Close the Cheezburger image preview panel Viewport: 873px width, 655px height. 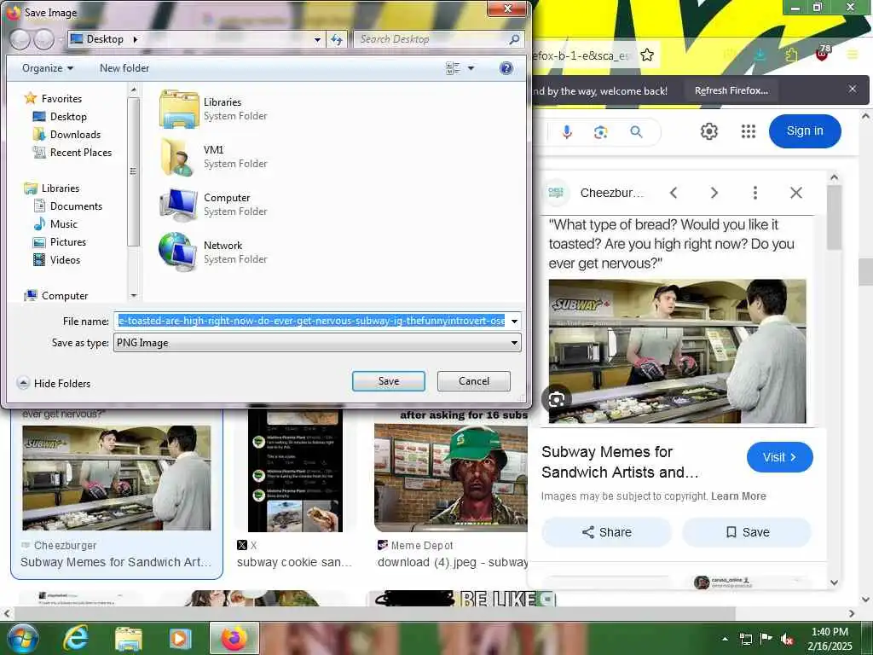click(796, 193)
